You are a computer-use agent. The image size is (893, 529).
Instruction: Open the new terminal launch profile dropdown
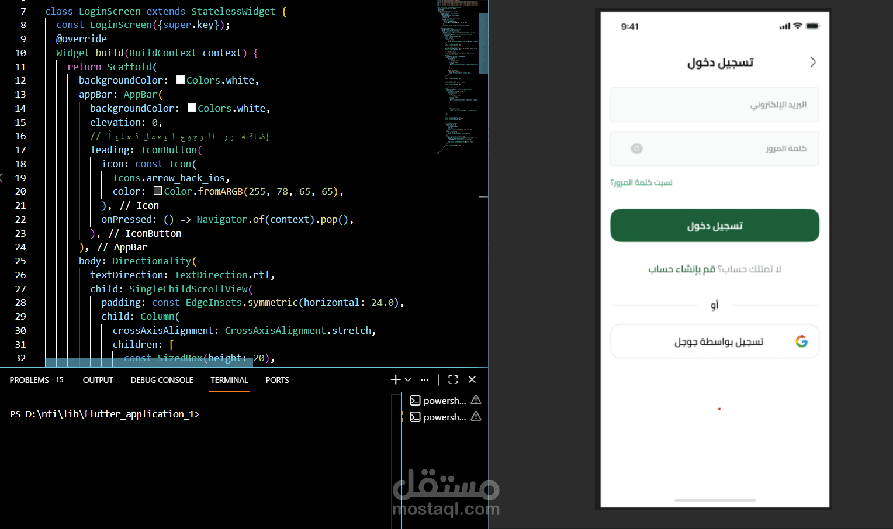(x=408, y=380)
